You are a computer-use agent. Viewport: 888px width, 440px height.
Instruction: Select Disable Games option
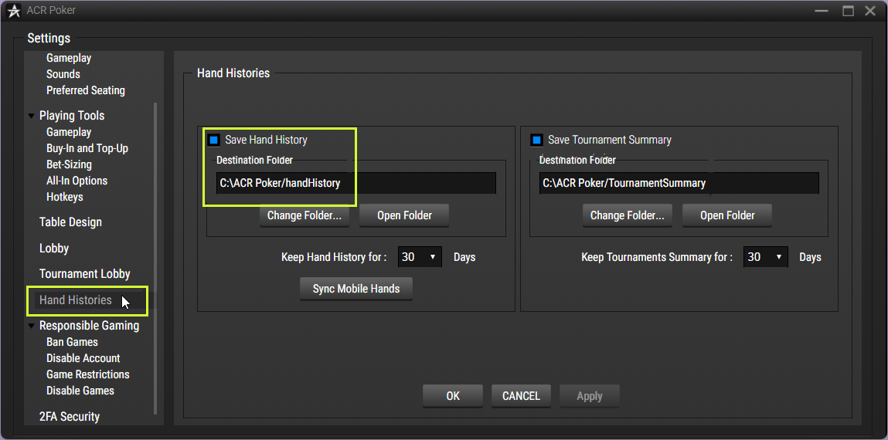click(80, 391)
